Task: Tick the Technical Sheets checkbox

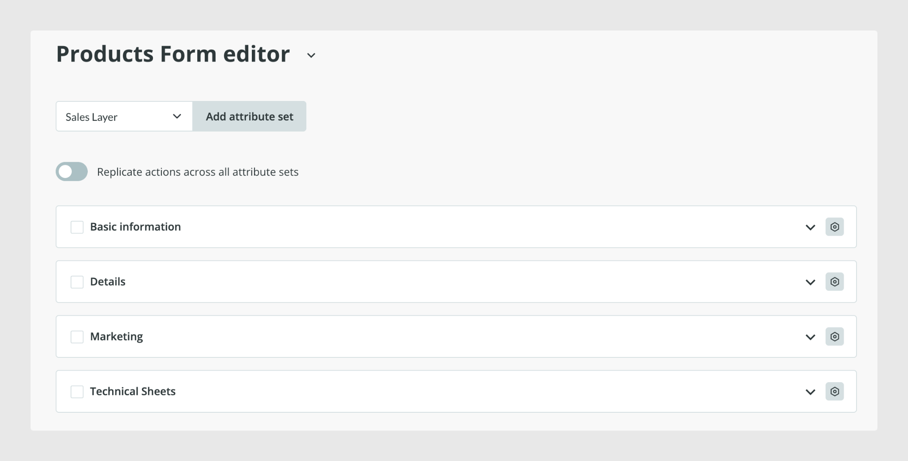Action: click(77, 392)
